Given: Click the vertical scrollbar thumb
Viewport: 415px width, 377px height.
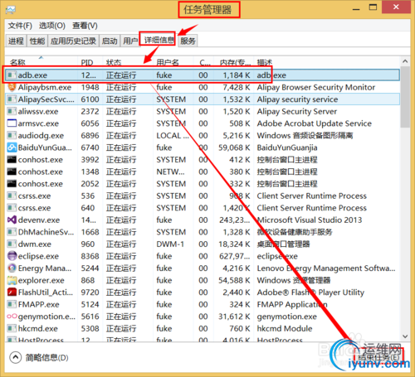Looking at the screenshot, I should point(405,97).
